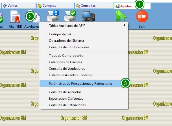This screenshot has width=172, height=126.
Task: Click the Compras tab icon
Action: tap(40, 6)
